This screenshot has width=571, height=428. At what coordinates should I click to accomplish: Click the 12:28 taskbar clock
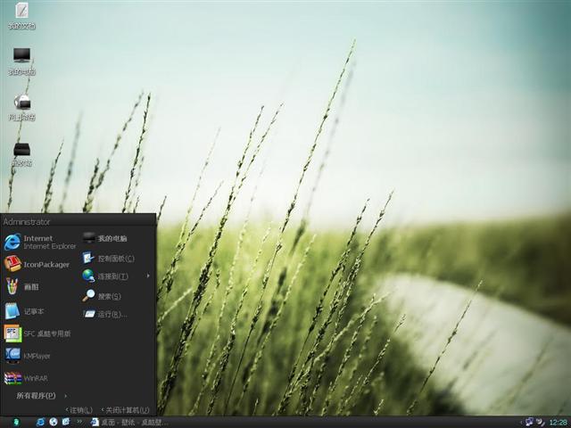click(559, 422)
